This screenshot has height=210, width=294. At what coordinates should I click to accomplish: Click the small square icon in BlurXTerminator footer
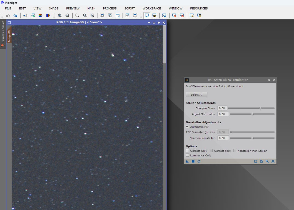pos(255,161)
